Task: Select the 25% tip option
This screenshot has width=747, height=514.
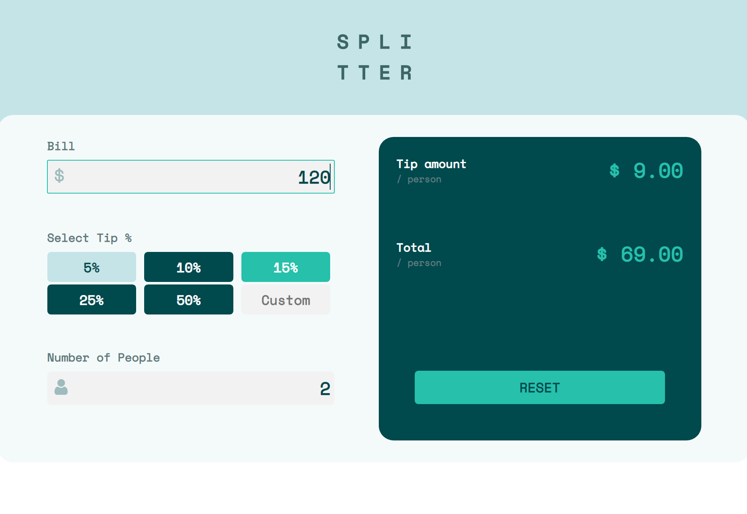Action: 91,299
